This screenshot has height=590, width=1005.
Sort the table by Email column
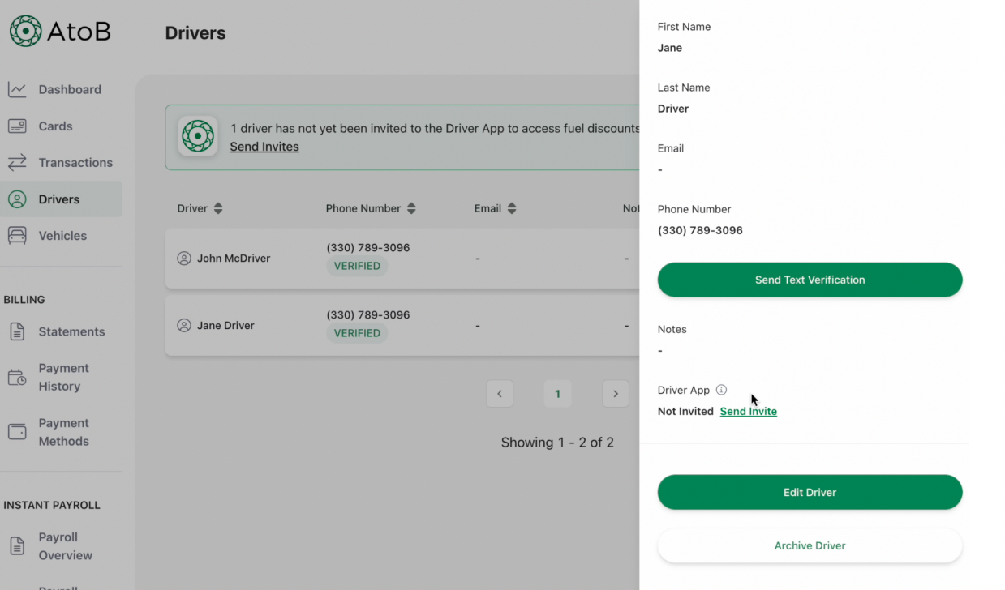point(512,207)
